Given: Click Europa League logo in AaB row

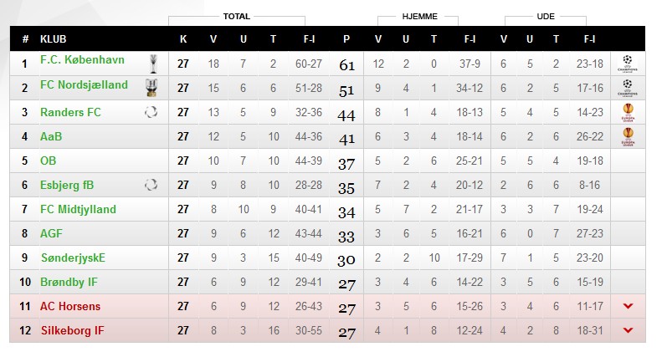Looking at the screenshot, I should [628, 136].
